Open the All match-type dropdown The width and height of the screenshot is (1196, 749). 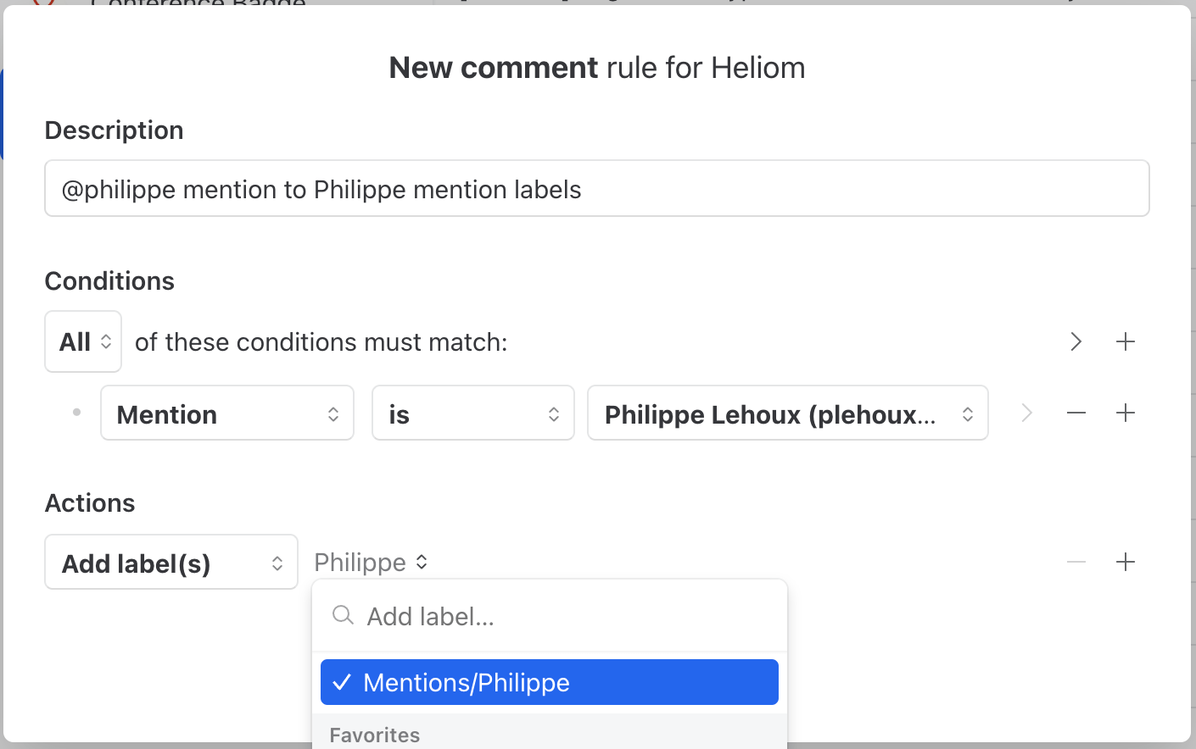pyautogui.click(x=83, y=341)
